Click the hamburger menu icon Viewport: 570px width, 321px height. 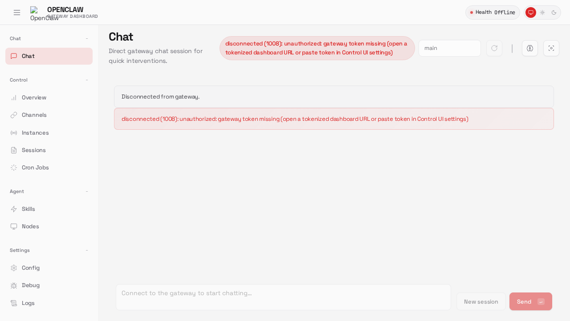pos(17,12)
